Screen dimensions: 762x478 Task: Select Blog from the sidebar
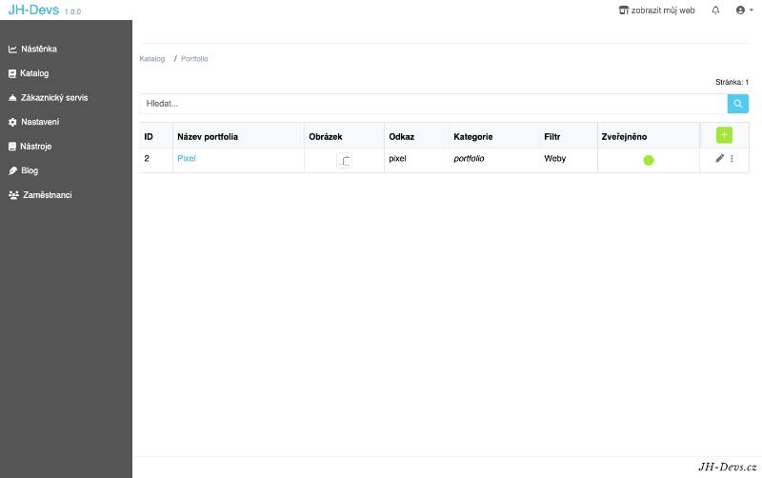pyautogui.click(x=29, y=170)
